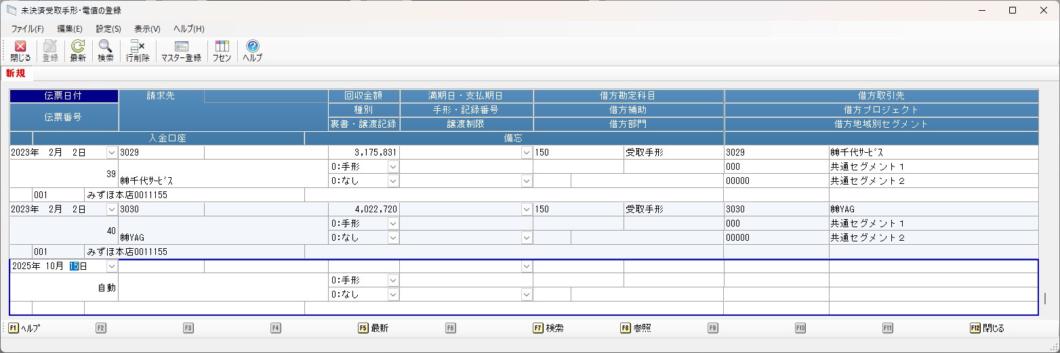Open the due date dropdown for 4,022,720 entry
Image resolution: width=1060 pixels, height=353 pixels.
pyautogui.click(x=527, y=210)
